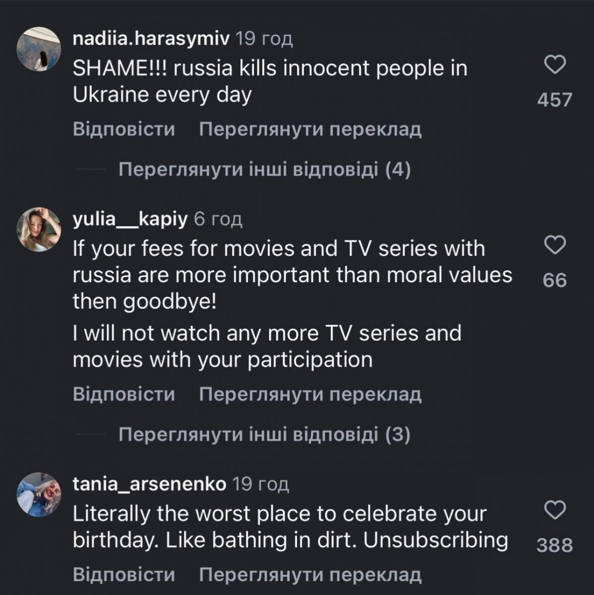Like nadiia.harasymiv's comment with the heart
Screen dimensions: 594x595
[x=555, y=65]
